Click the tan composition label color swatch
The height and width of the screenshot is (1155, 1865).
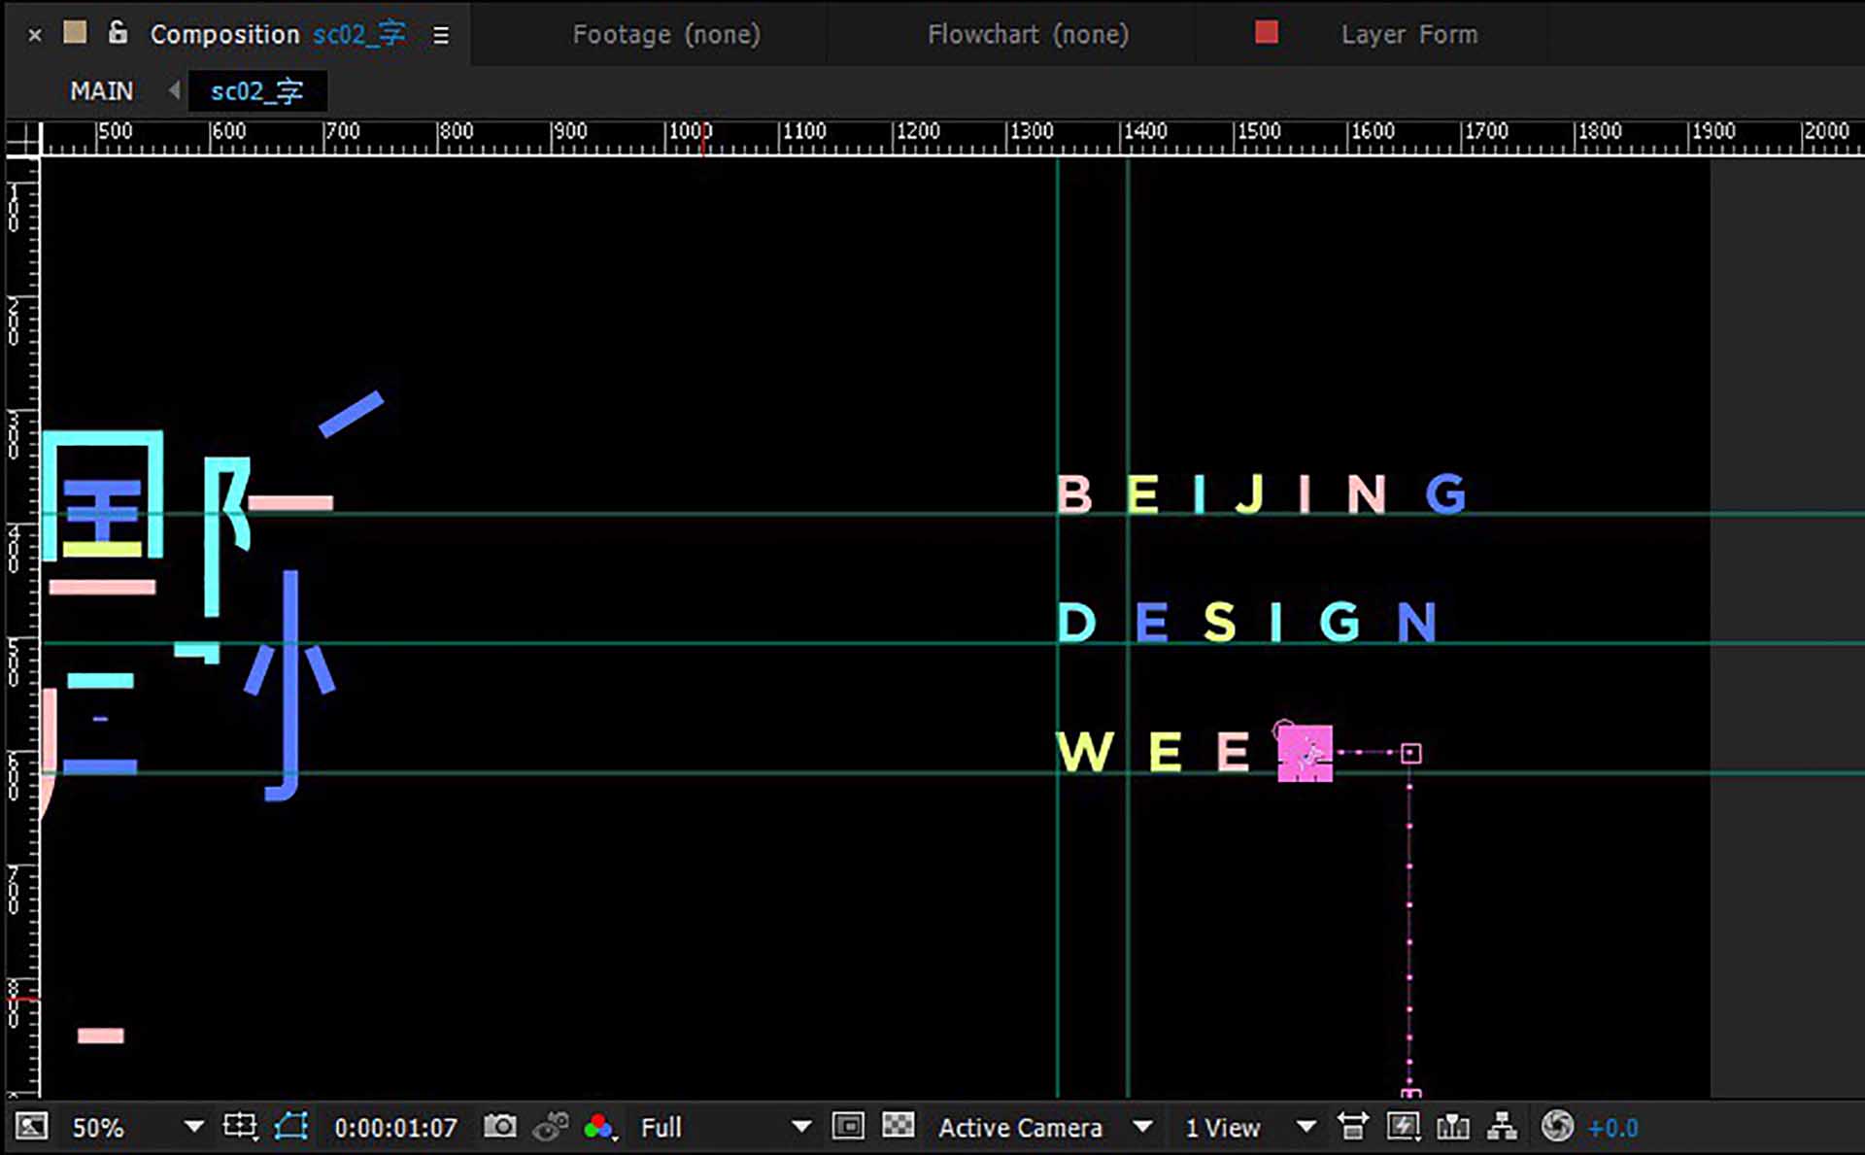(x=75, y=33)
